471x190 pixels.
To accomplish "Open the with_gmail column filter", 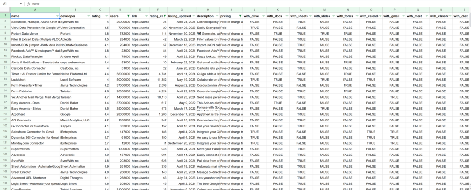I will click(404, 16).
